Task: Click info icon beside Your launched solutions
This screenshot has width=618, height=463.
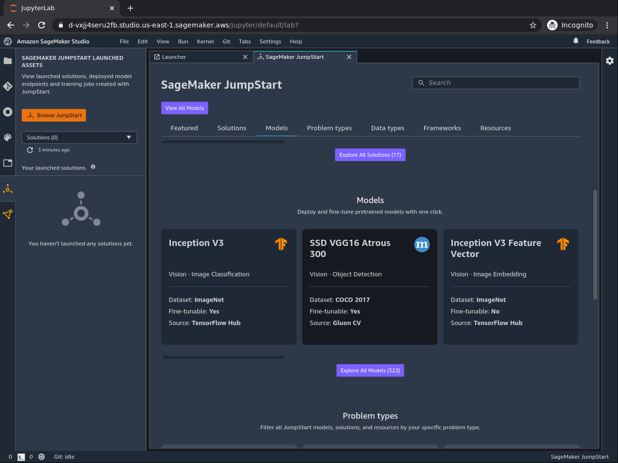Action: 93,167
